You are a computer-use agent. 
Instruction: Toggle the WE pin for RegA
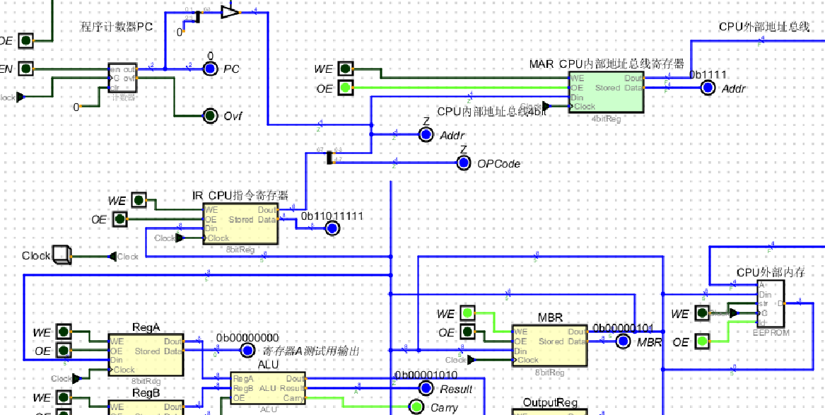(63, 332)
